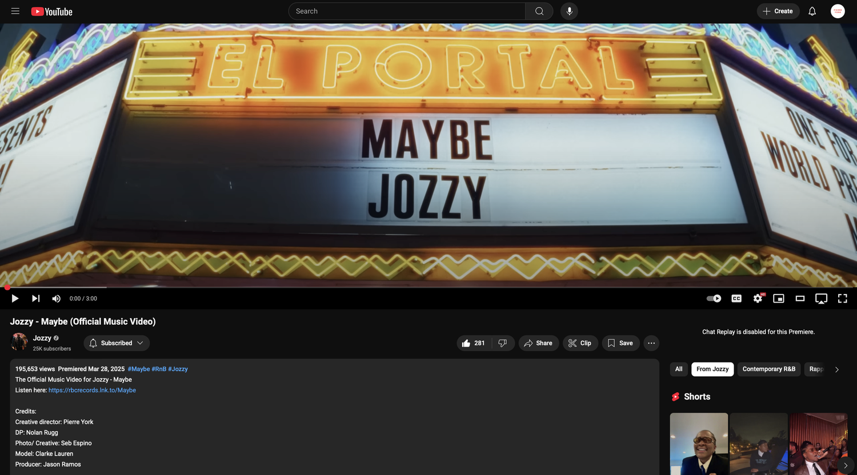Select the Contemporary R&B chip
The height and width of the screenshot is (475, 857).
[x=769, y=369]
